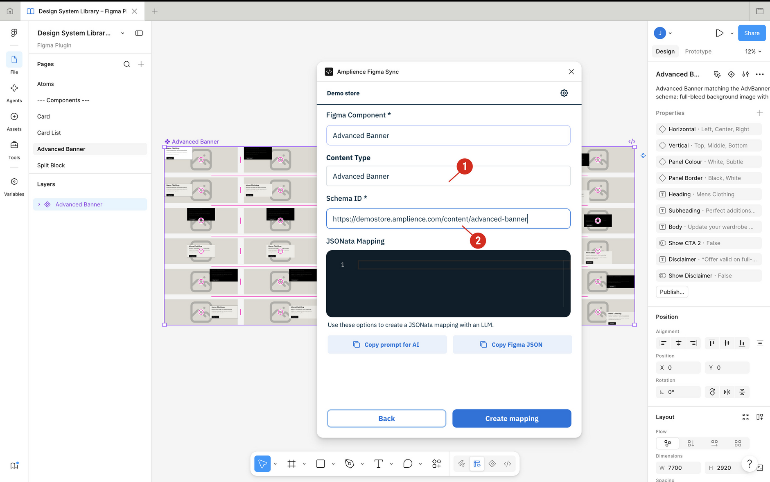
Task: Open the Frame tool dropdown chevron
Action: pos(304,464)
